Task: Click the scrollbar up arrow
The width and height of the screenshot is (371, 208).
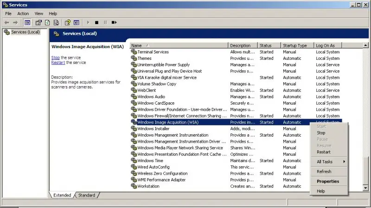Action: (x=365, y=45)
